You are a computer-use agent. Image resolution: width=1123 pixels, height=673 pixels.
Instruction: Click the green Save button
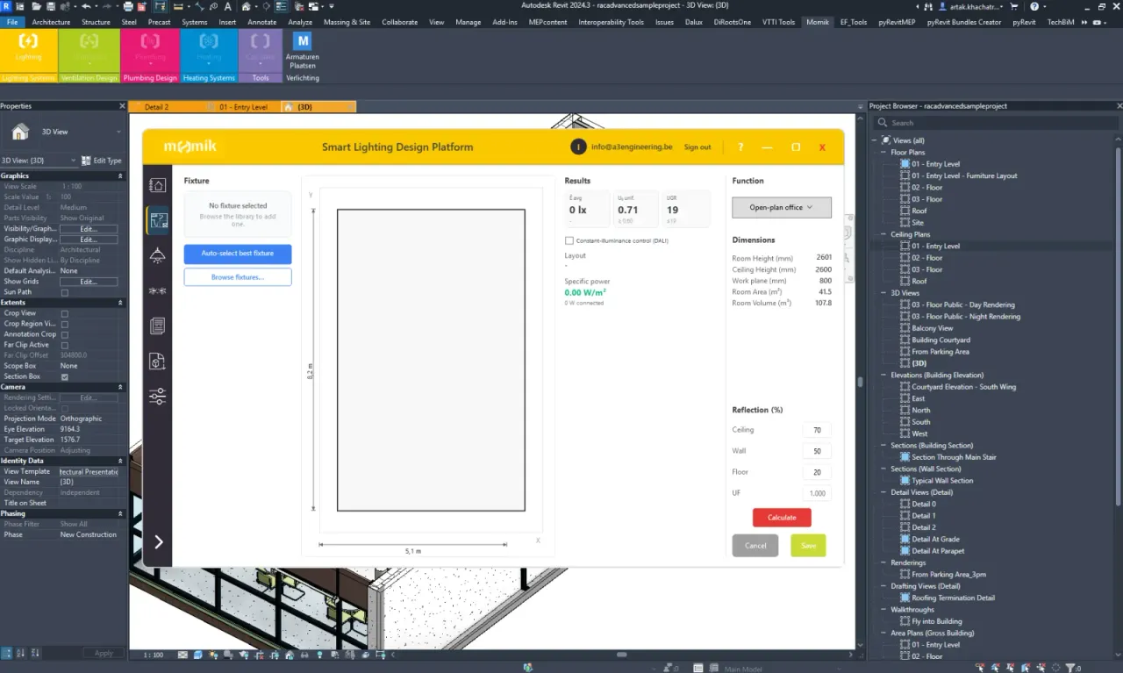click(x=808, y=546)
